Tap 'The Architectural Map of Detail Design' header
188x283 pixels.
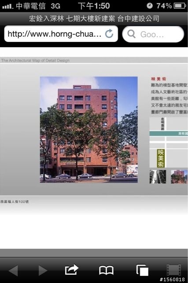(35, 61)
